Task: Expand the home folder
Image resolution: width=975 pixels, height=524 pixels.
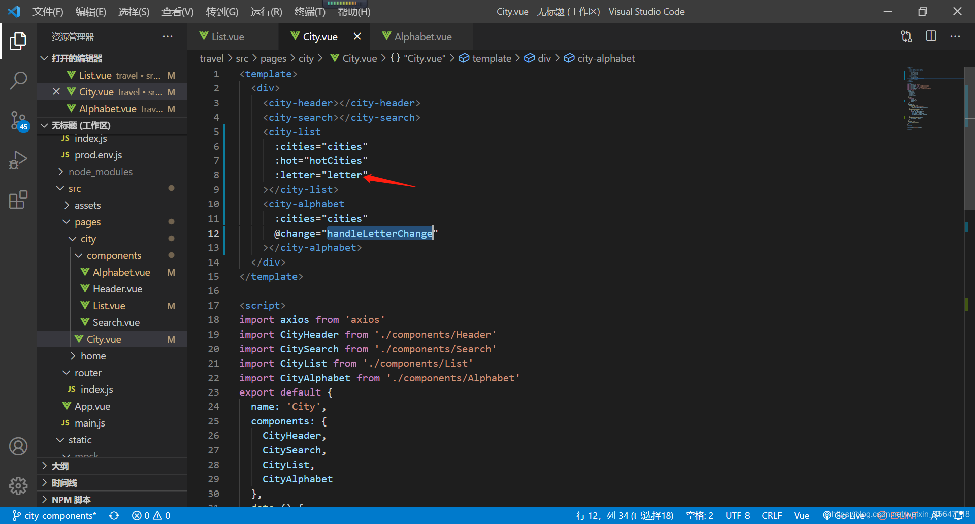Action: [112, 356]
